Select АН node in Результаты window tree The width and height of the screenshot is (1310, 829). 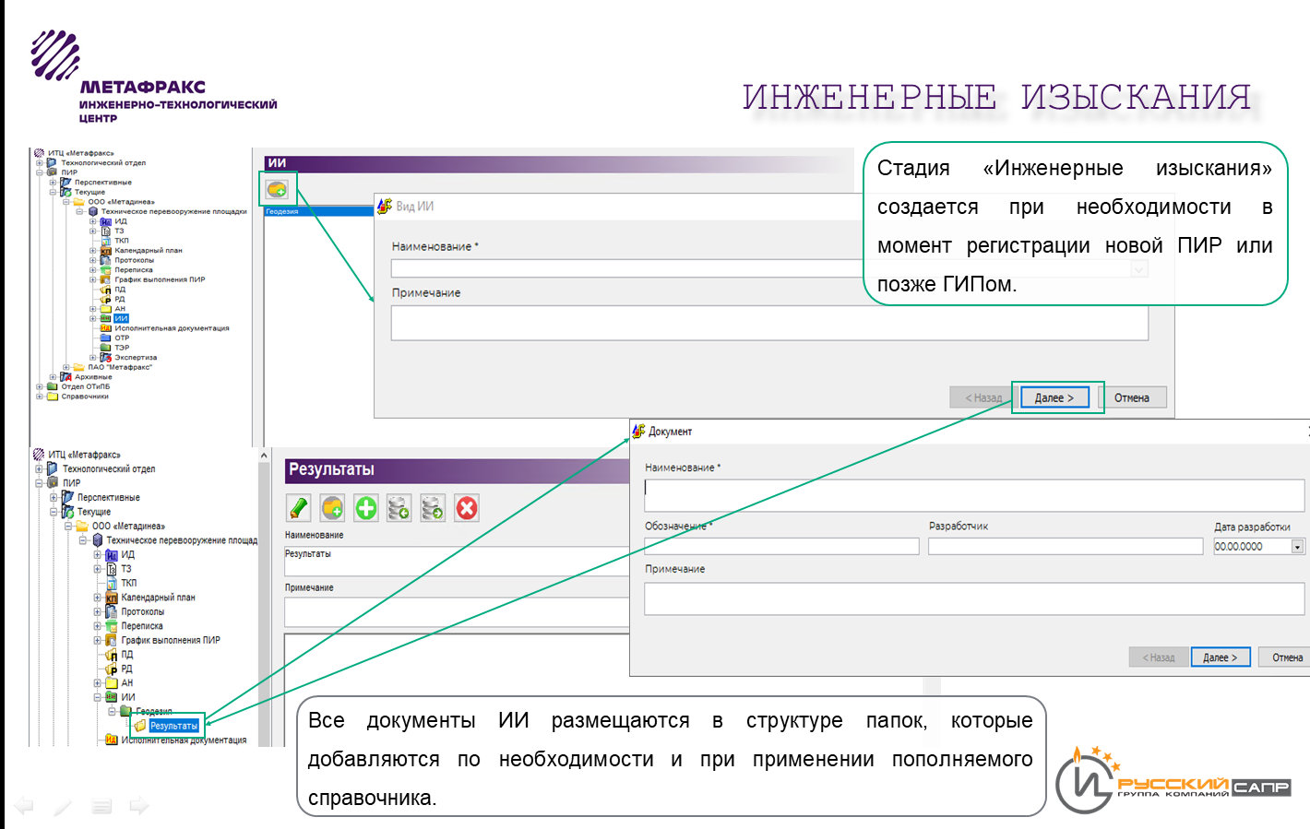pyautogui.click(x=127, y=683)
